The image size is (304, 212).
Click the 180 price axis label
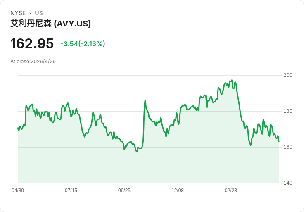tap(288, 111)
